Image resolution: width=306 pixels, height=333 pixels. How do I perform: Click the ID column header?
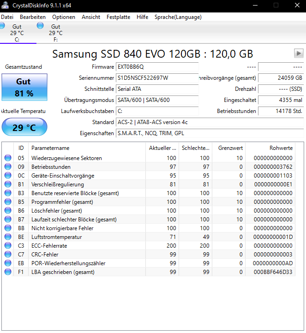coord(21,148)
